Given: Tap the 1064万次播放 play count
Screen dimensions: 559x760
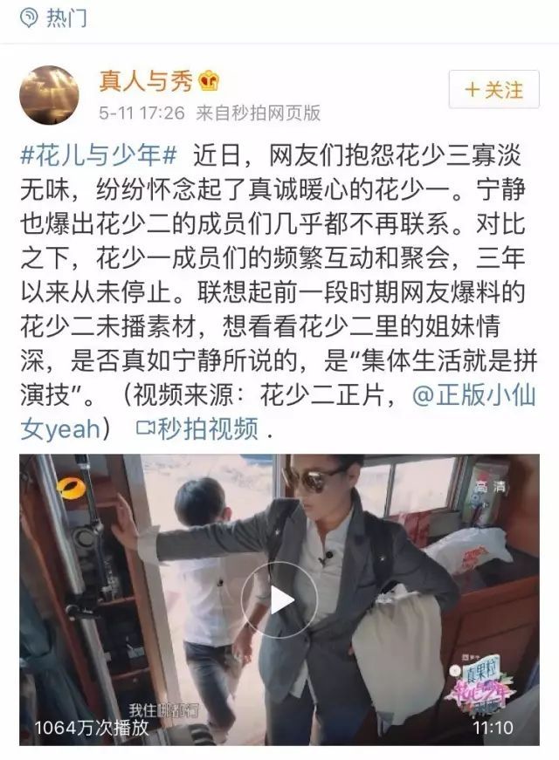Looking at the screenshot, I should tap(91, 727).
